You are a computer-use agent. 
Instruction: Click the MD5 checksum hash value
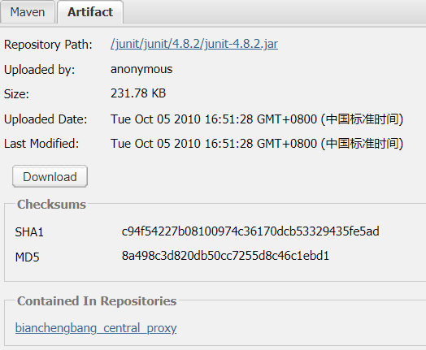(x=225, y=256)
